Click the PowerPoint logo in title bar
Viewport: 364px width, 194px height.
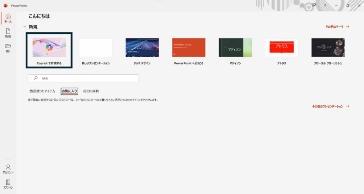(6, 6)
